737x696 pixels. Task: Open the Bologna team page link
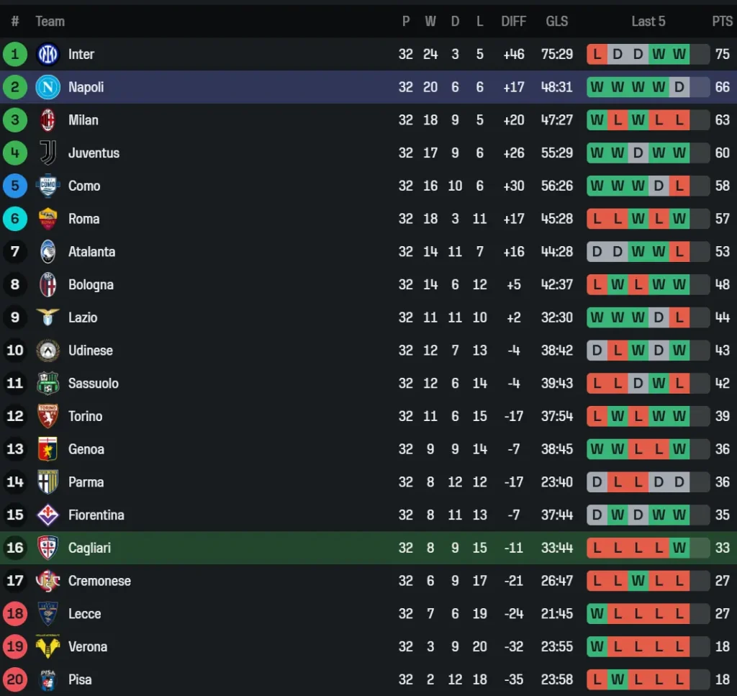click(x=91, y=284)
